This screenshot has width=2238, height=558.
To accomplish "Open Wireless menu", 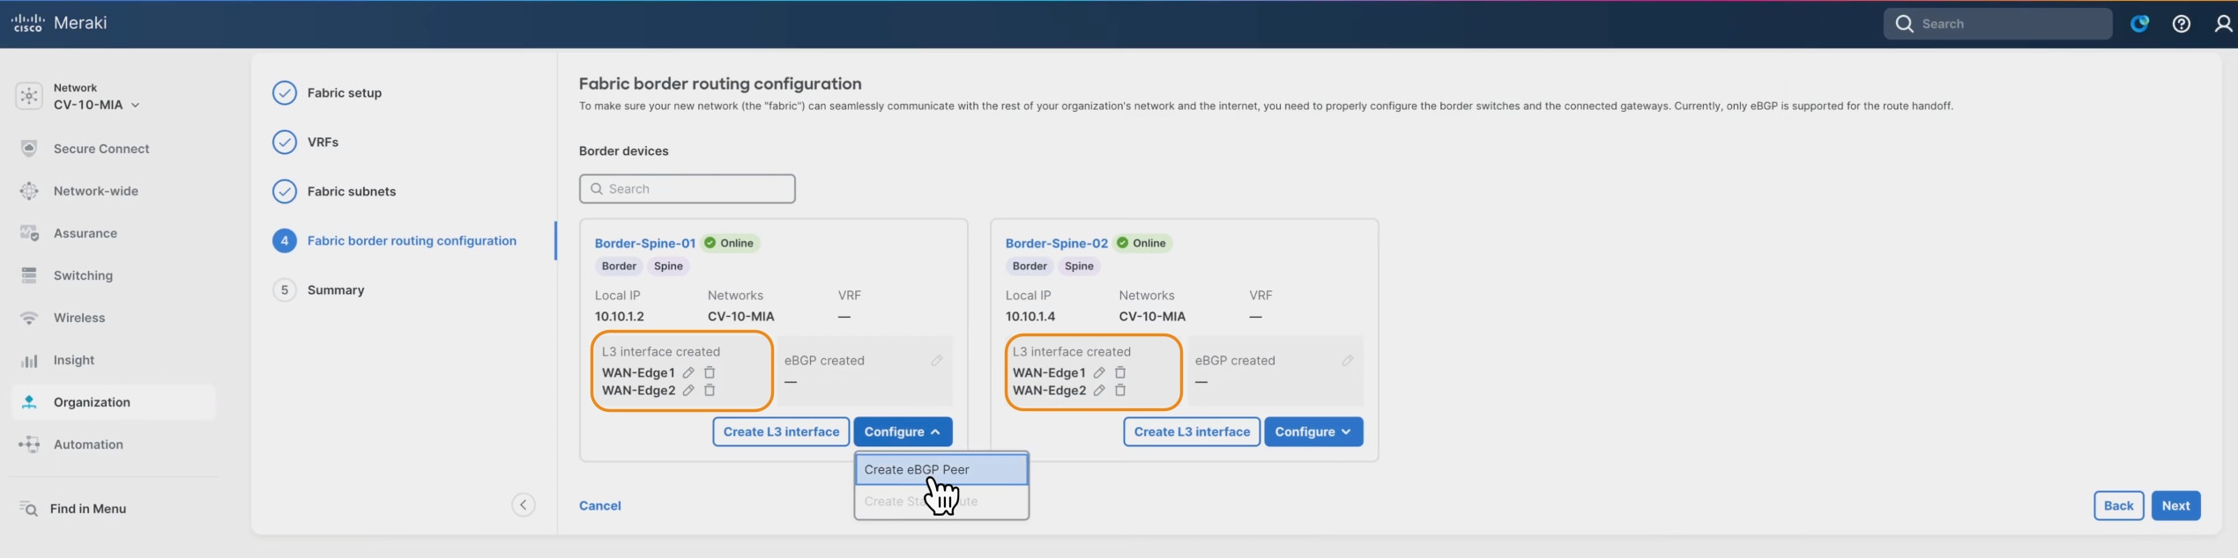I will (79, 318).
